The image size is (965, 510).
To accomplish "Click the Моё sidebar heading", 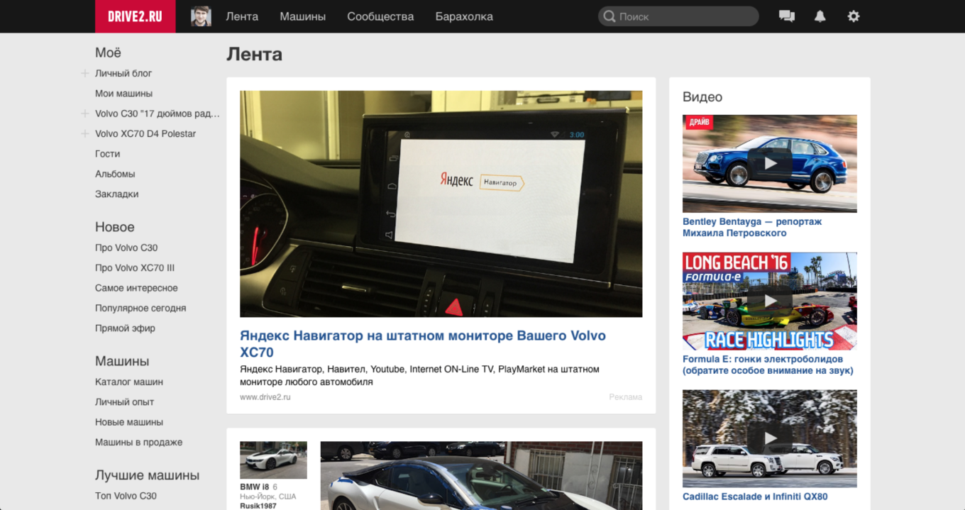I will (108, 52).
